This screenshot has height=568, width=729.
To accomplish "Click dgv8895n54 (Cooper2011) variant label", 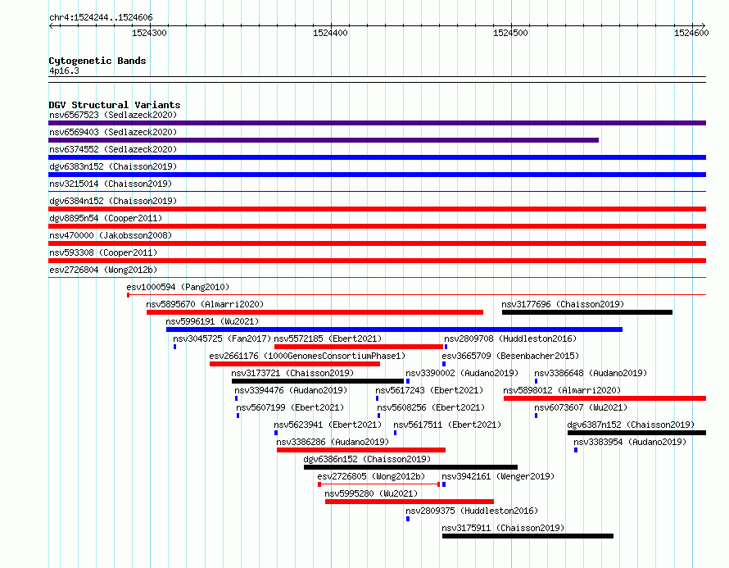I will click(106, 218).
